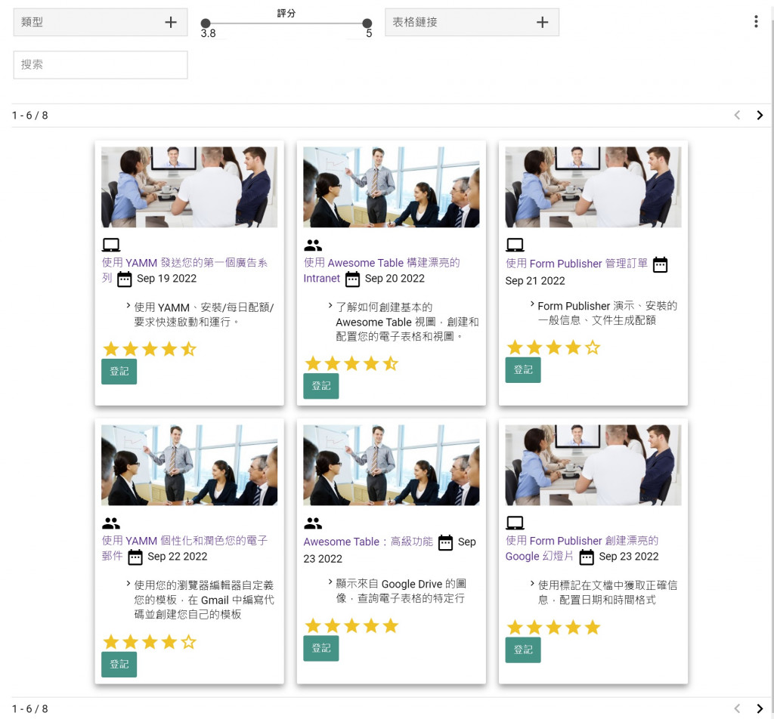The image size is (774, 719).
Task: Click star rating on Awesome Table Intranet card
Action: click(x=351, y=364)
